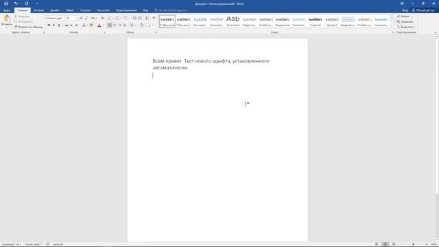Redo the last action

pyautogui.click(x=27, y=3)
